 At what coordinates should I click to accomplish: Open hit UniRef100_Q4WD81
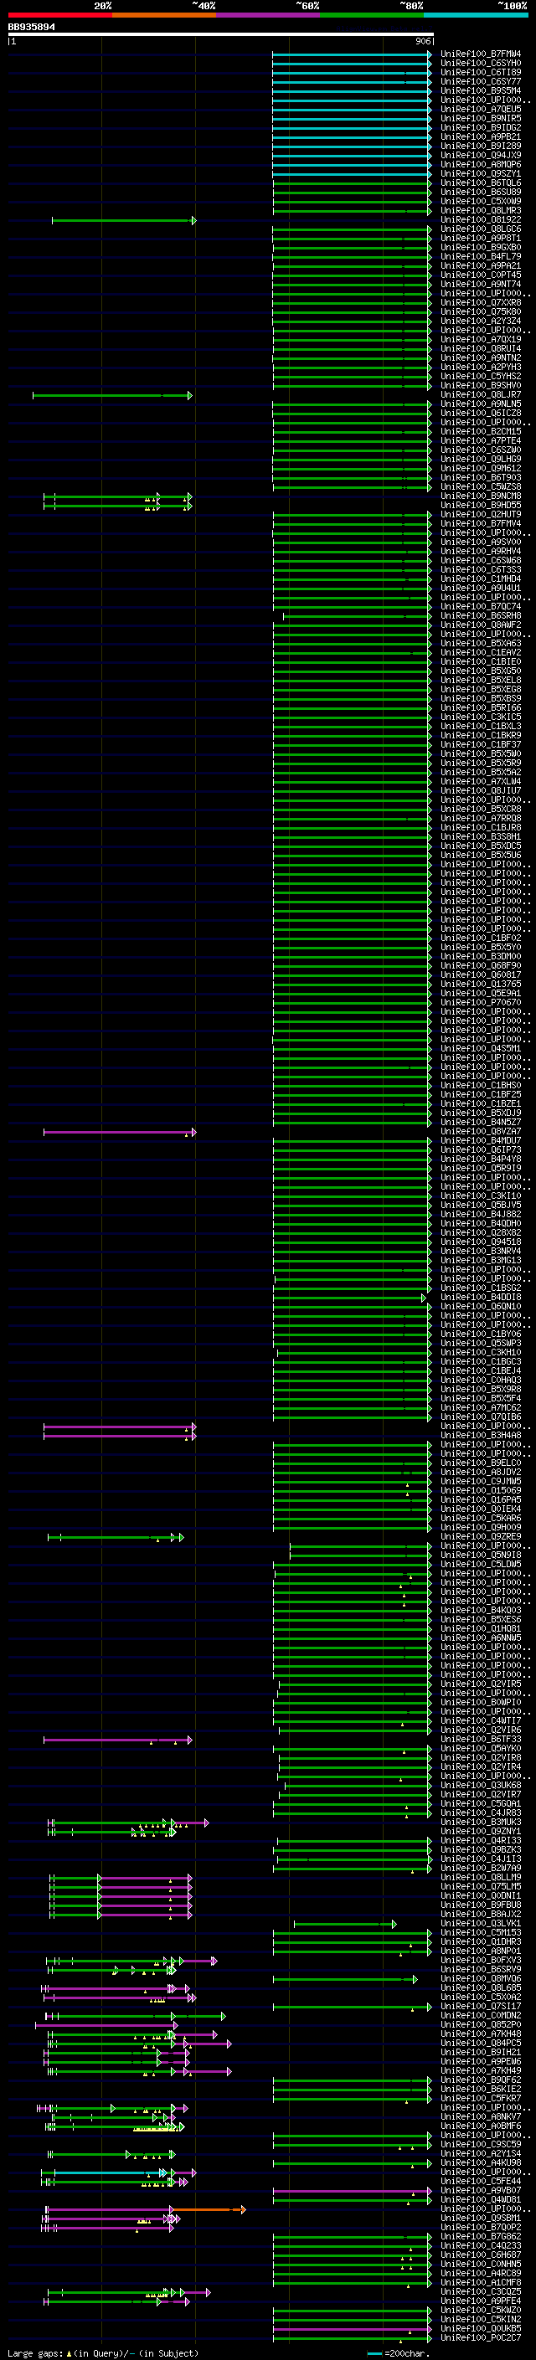pyautogui.click(x=481, y=2199)
